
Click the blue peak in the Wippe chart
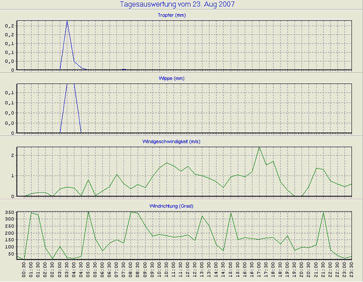[x=70, y=85]
